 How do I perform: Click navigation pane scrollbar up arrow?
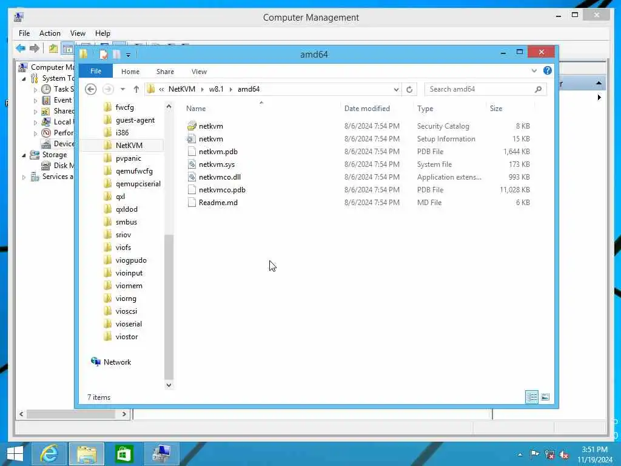point(169,106)
